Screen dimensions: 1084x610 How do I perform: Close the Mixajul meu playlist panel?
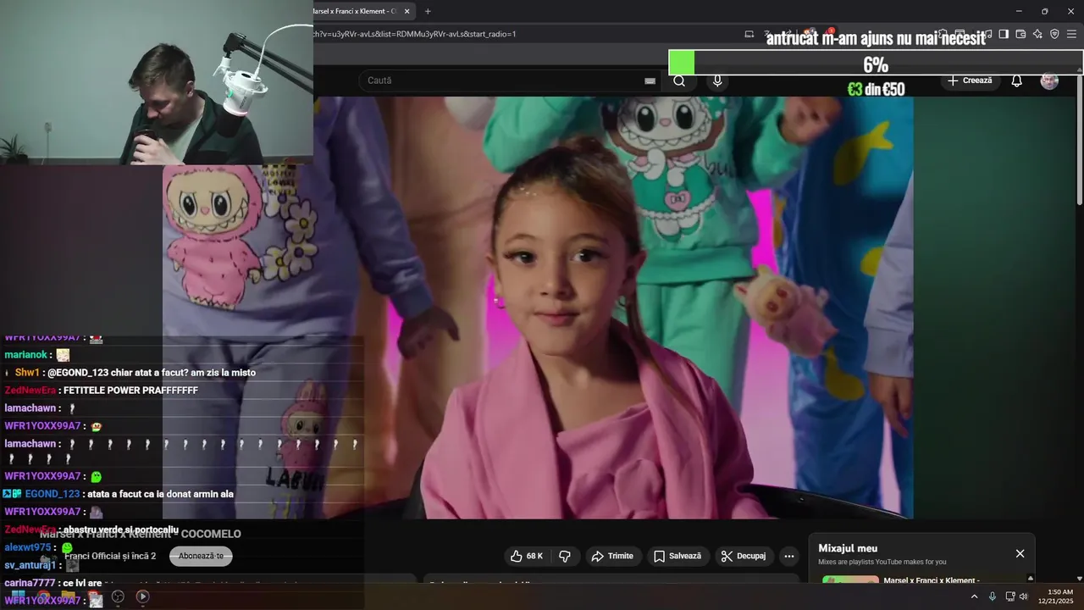[x=1020, y=553]
